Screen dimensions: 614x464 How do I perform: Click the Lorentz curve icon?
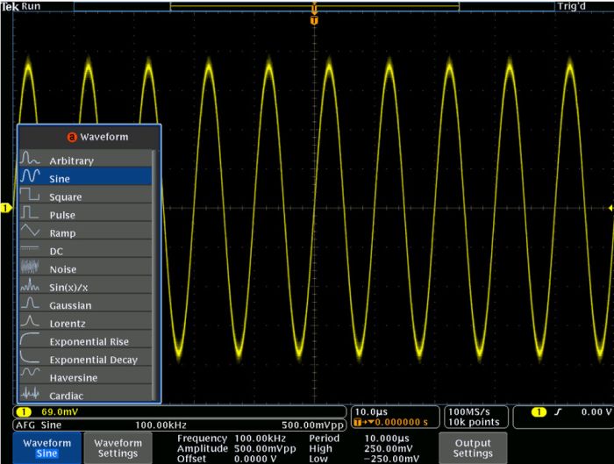[x=30, y=321]
